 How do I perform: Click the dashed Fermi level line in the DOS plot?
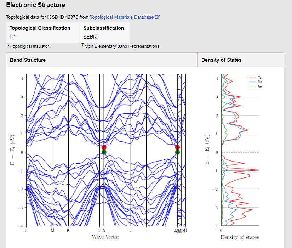(x=240, y=152)
